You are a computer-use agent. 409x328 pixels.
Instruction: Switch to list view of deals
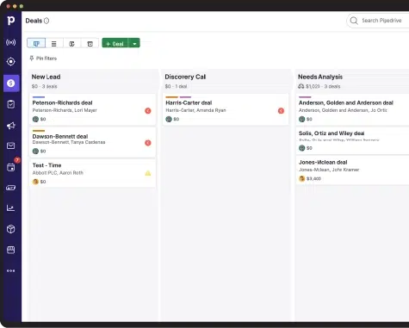pyautogui.click(x=54, y=44)
